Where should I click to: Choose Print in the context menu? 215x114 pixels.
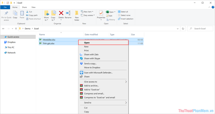point(104,51)
